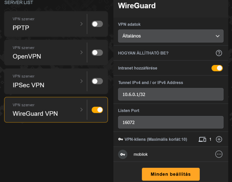Expand the IPSec VPN chevron
Screen dimensions: 232x182
tap(81, 81)
